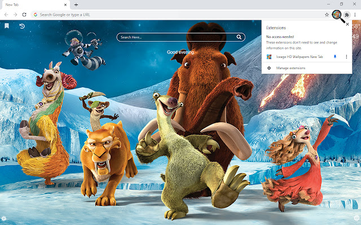This screenshot has height=225, width=361.
Task: Go back to the previous page
Action: 6,15
